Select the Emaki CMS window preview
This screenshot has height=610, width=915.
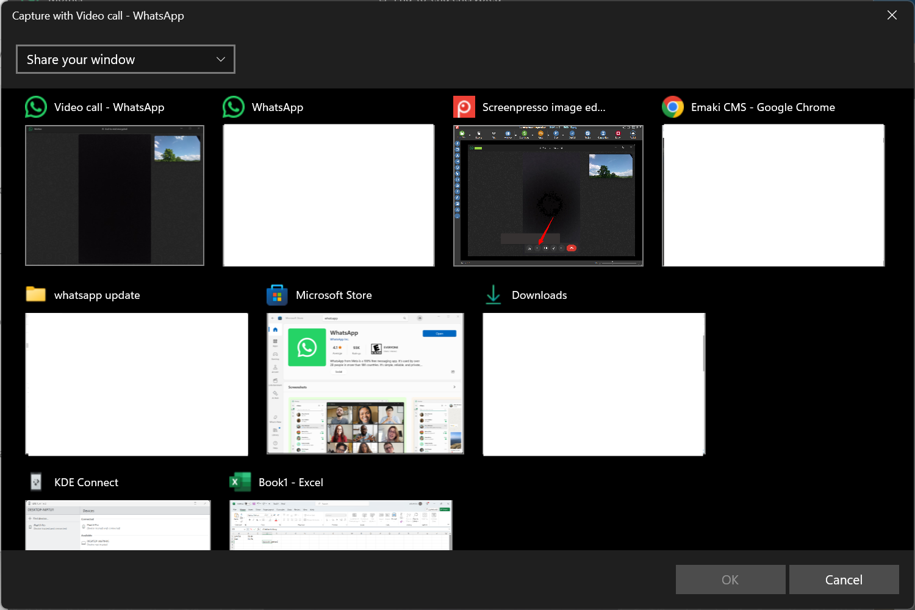773,195
